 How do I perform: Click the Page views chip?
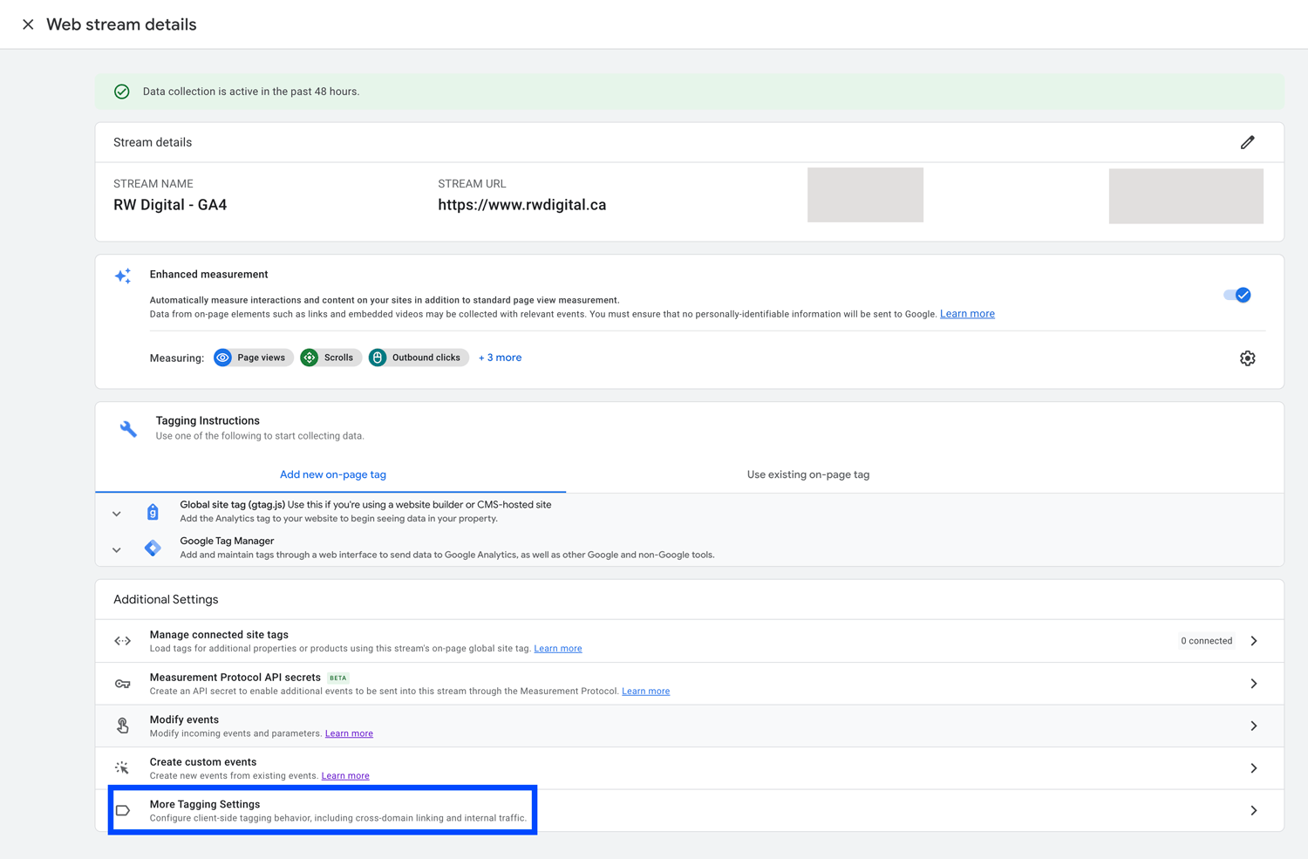pyautogui.click(x=253, y=358)
